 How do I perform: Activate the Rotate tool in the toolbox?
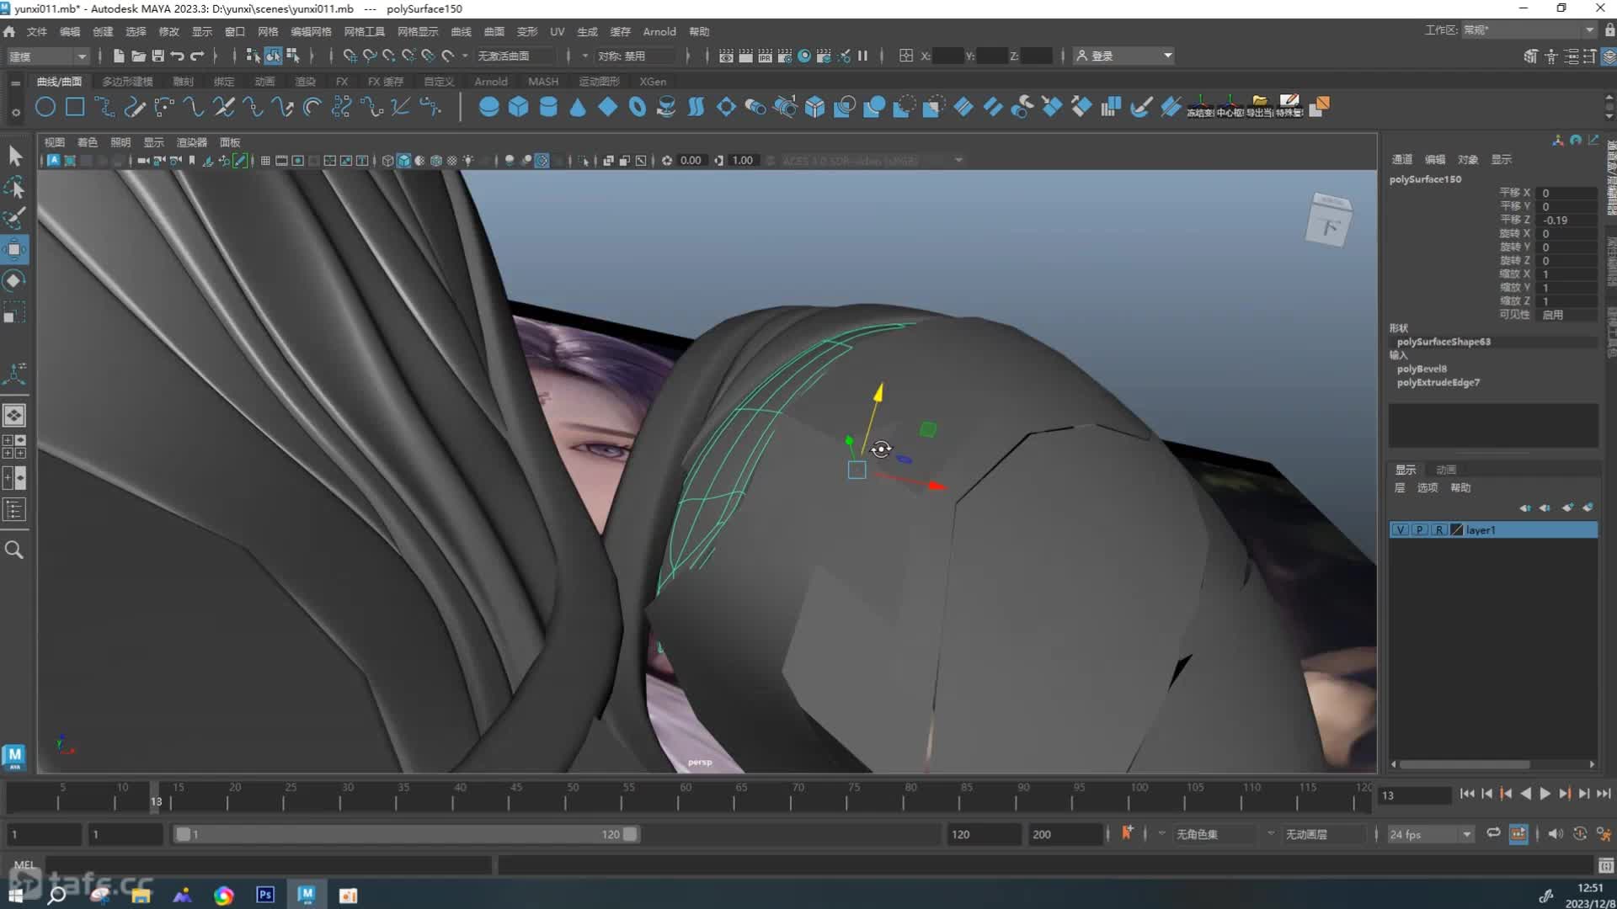pos(14,280)
